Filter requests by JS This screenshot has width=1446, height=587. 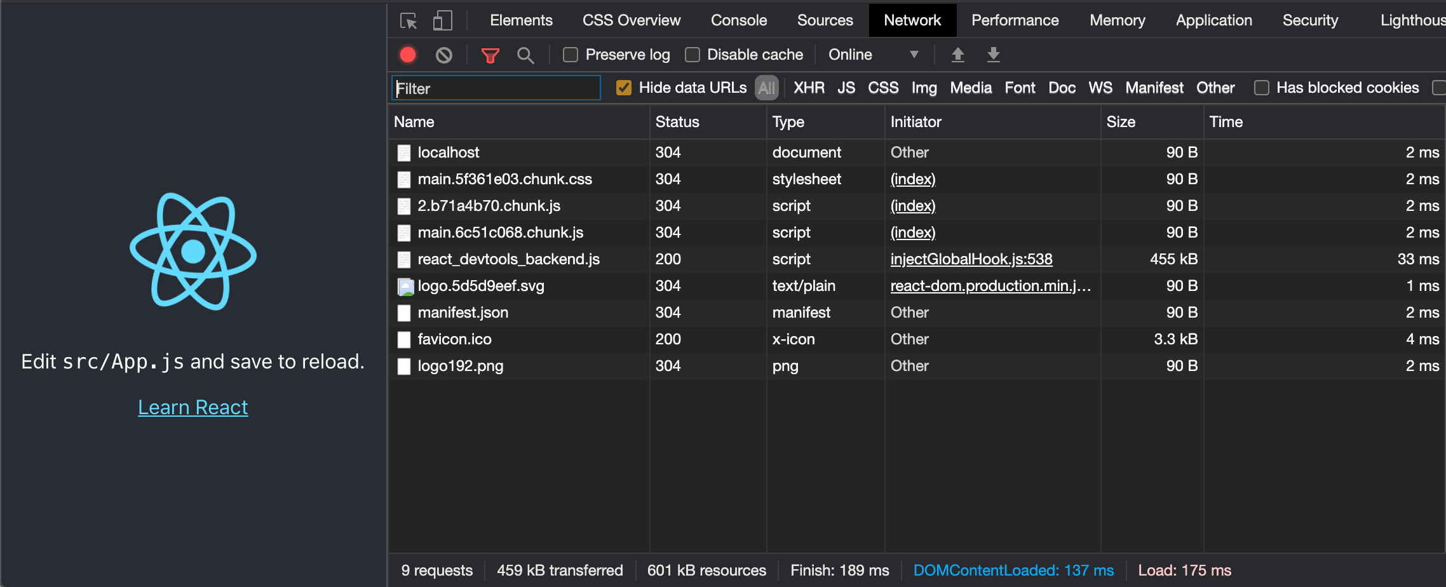846,88
